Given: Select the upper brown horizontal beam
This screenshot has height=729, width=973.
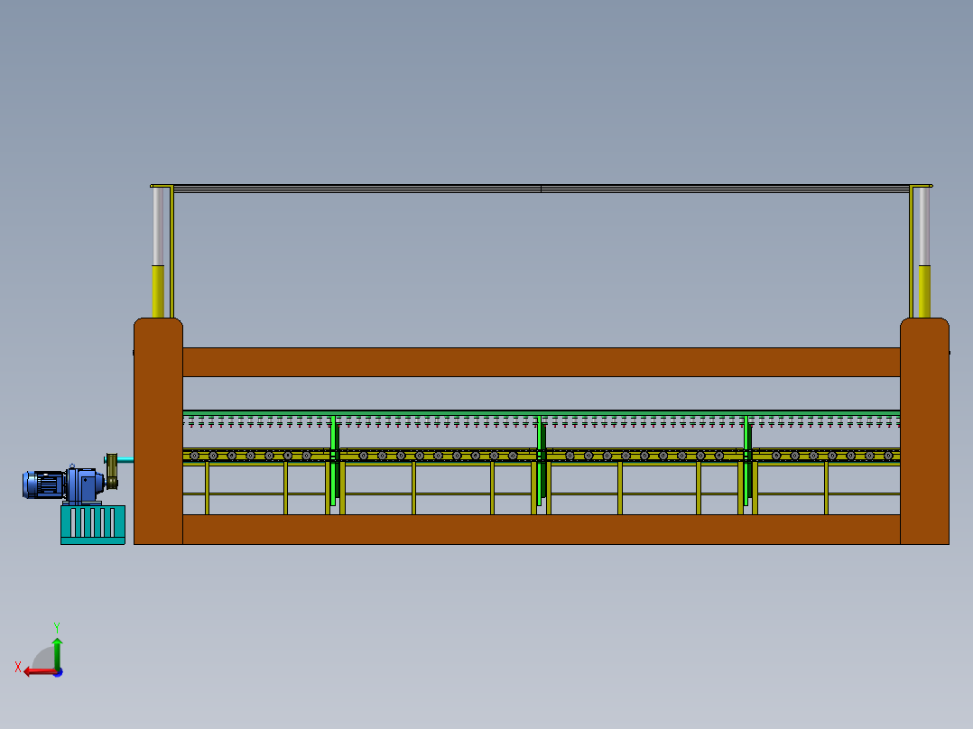Looking at the screenshot, I should click(x=542, y=362).
